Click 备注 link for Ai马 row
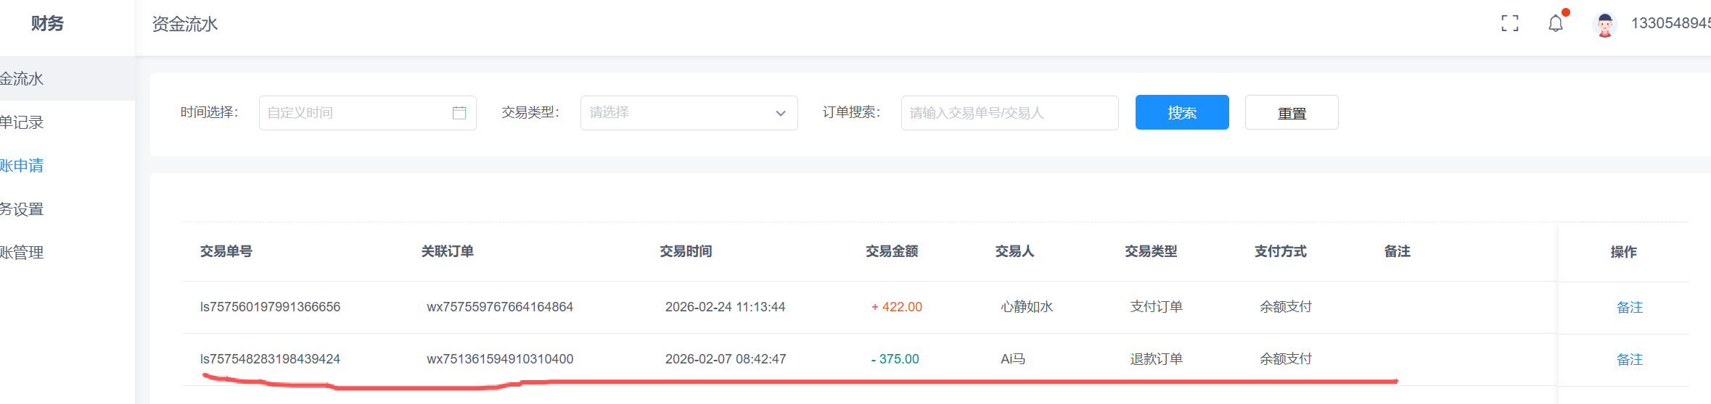The width and height of the screenshot is (1711, 404). 1629,359
